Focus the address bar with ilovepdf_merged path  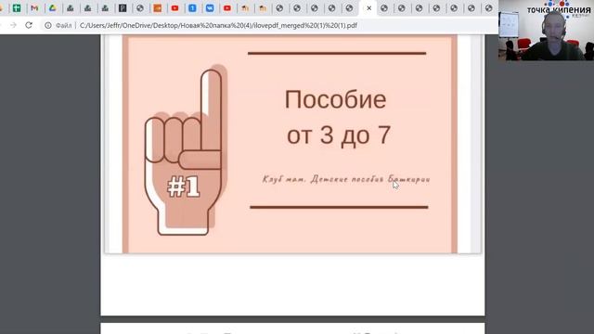coord(218,25)
